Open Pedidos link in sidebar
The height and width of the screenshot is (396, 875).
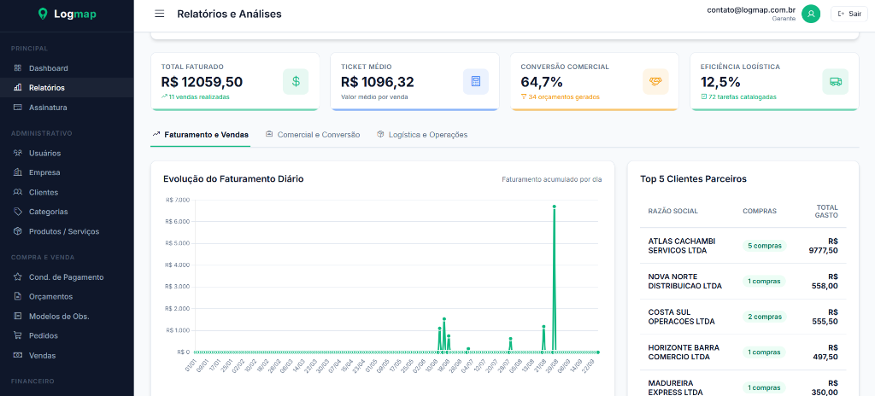click(x=67, y=335)
